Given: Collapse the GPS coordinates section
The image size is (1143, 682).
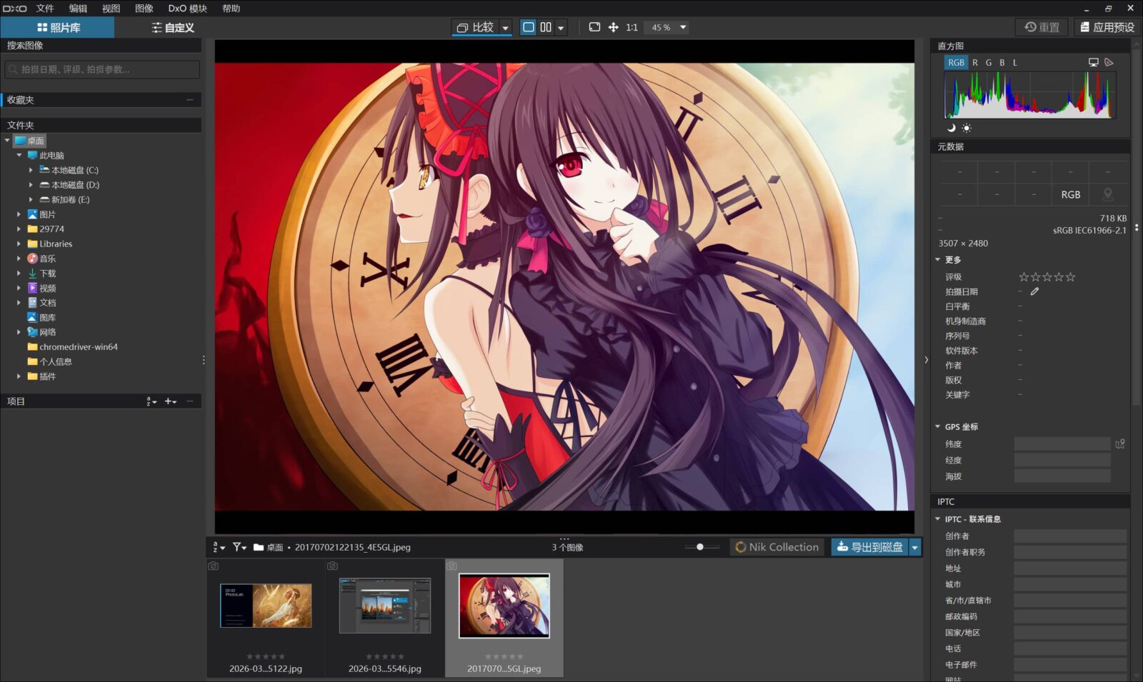Looking at the screenshot, I should pos(937,427).
